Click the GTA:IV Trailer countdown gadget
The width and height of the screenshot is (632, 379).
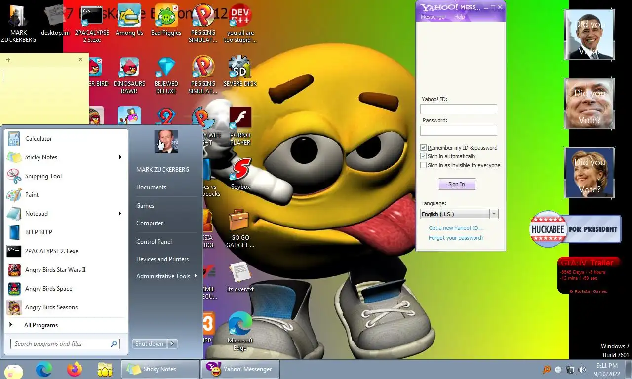[588, 275]
